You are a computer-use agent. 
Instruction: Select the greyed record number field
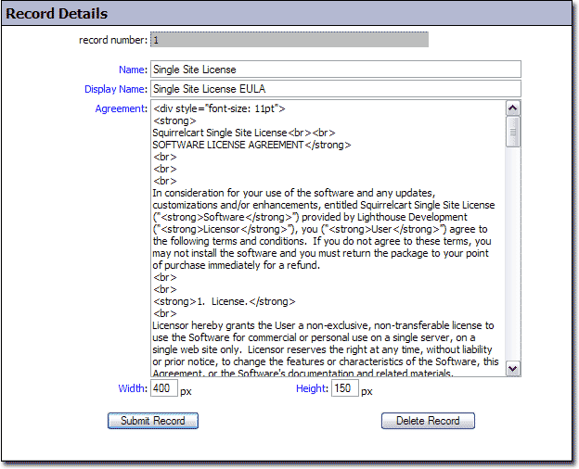289,40
